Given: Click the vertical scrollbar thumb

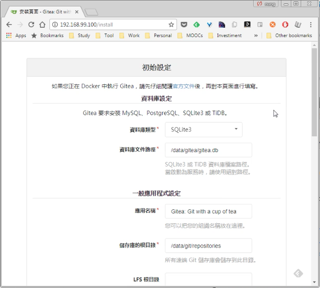Looking at the screenshot, I should point(314,92).
